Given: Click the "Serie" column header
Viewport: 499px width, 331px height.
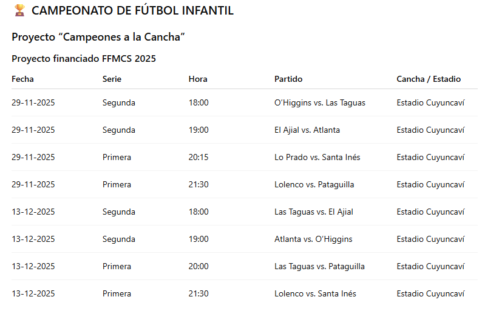Looking at the screenshot, I should coord(112,79).
